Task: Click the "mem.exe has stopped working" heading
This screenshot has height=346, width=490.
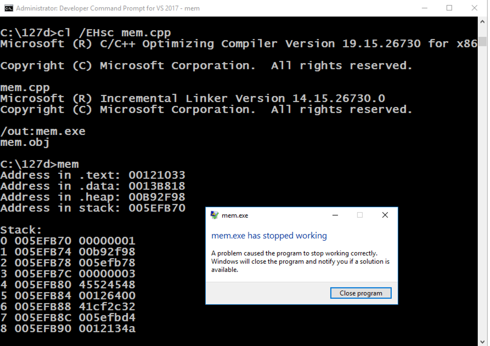Action: (x=269, y=236)
